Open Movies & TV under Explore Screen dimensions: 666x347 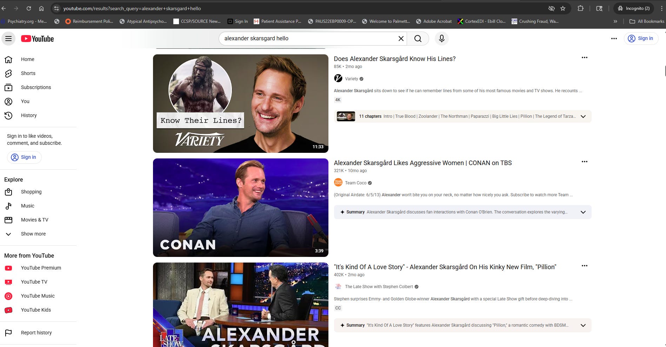coord(38,220)
